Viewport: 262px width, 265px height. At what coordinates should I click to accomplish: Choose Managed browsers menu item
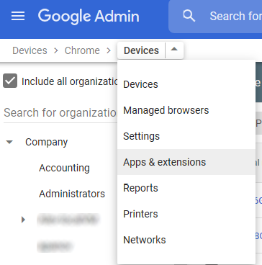tap(186, 110)
